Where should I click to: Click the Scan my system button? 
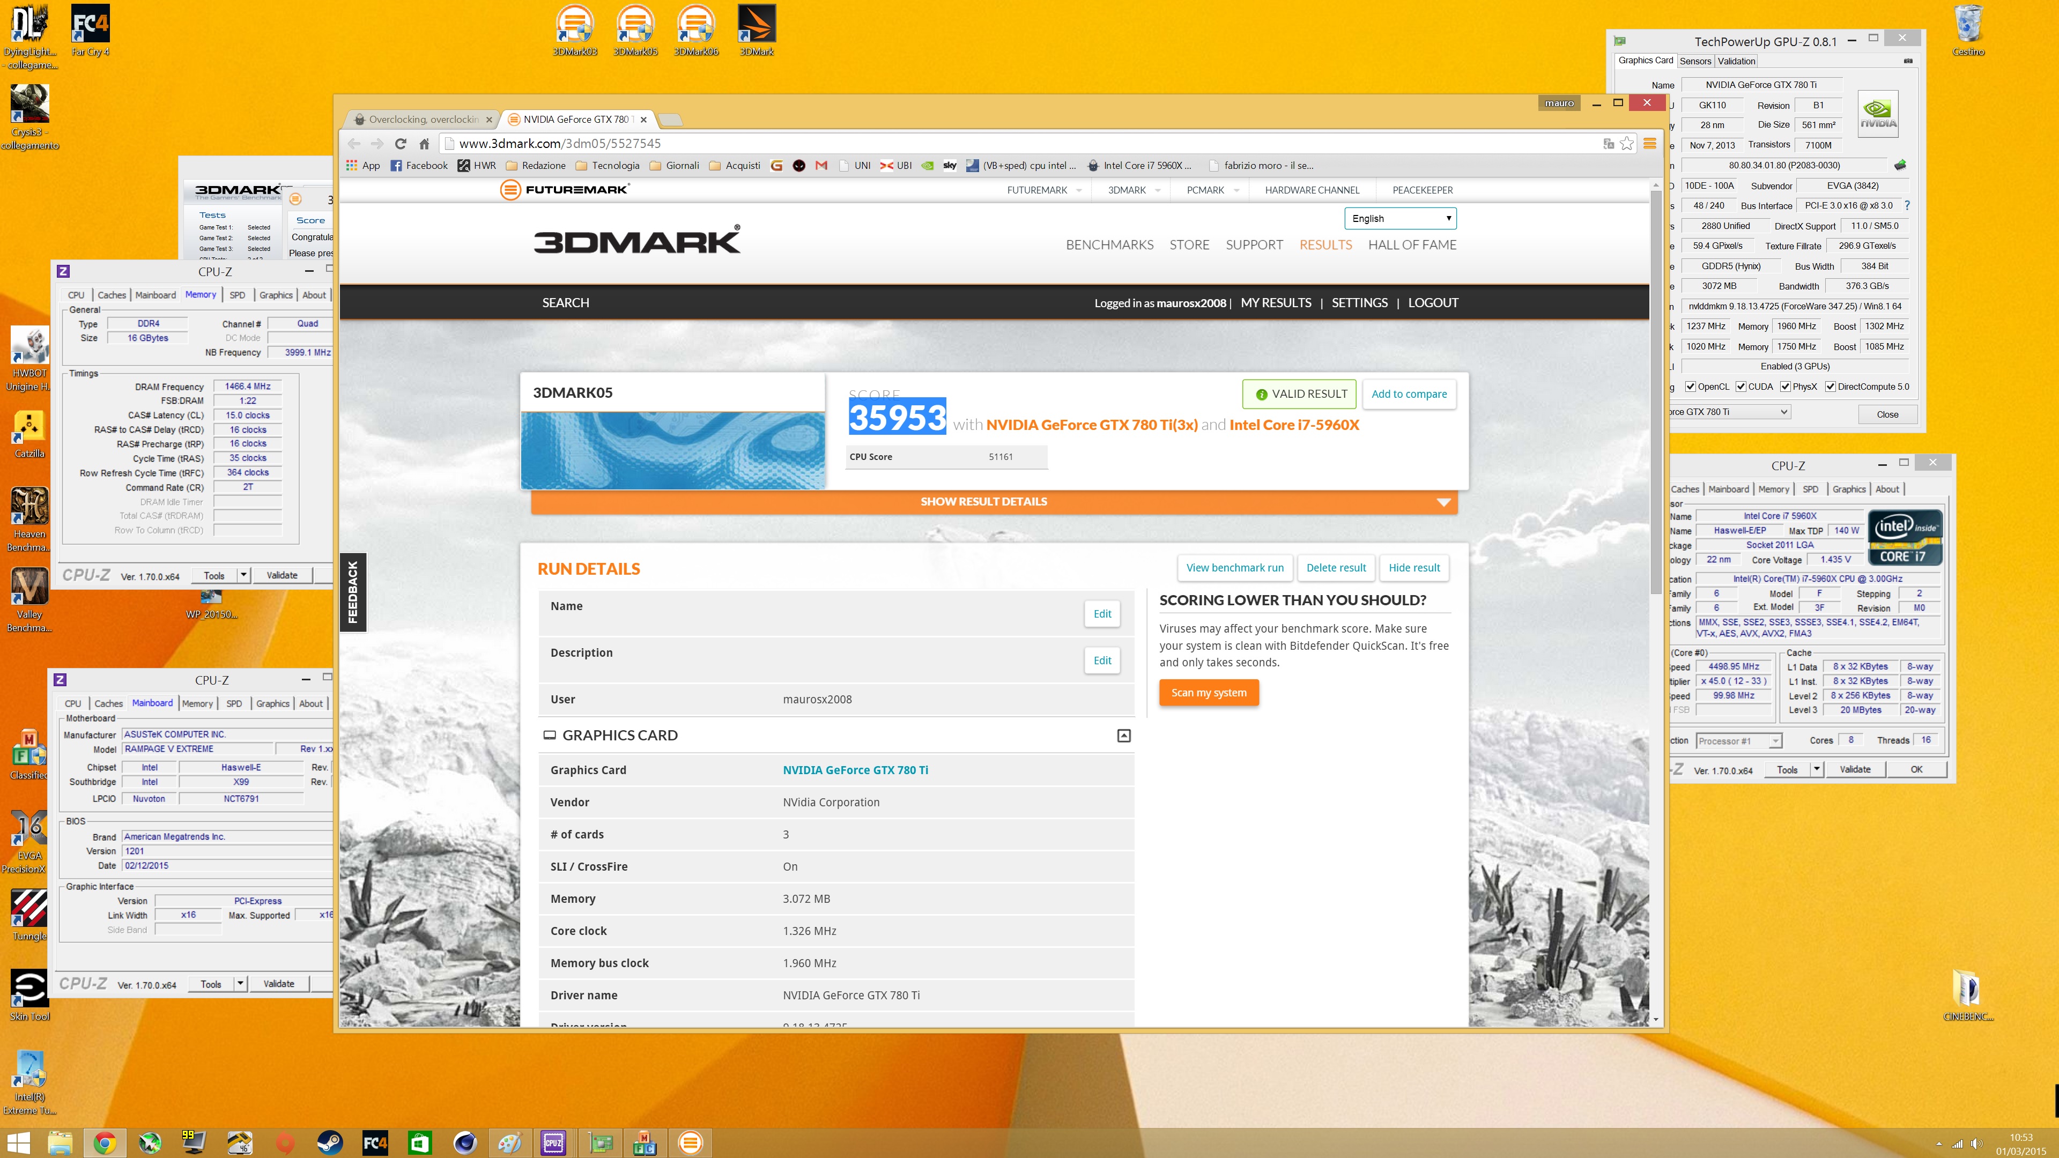[1209, 693]
